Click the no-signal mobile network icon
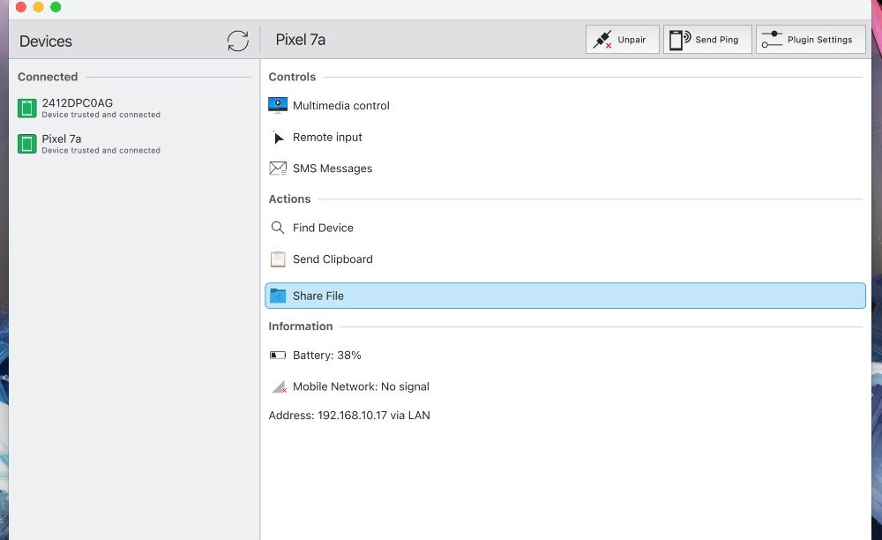882x540 pixels. coord(279,386)
